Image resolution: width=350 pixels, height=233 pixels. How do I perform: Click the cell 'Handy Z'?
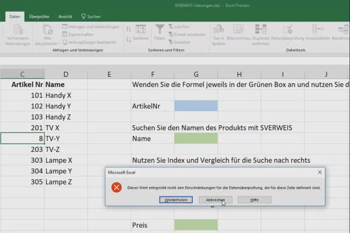coord(66,117)
